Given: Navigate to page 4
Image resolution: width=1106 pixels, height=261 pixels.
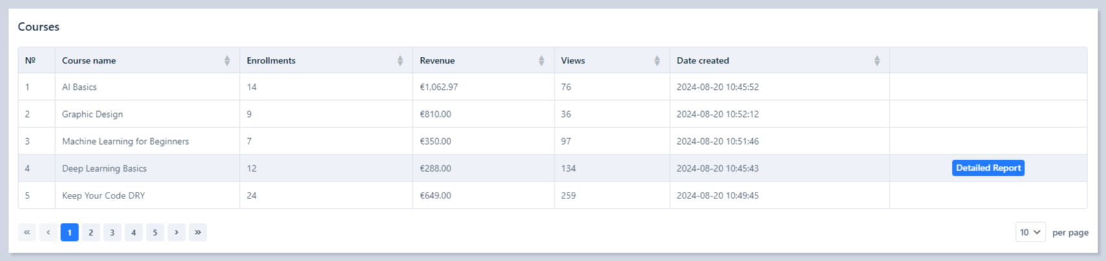Looking at the screenshot, I should pyautogui.click(x=133, y=233).
